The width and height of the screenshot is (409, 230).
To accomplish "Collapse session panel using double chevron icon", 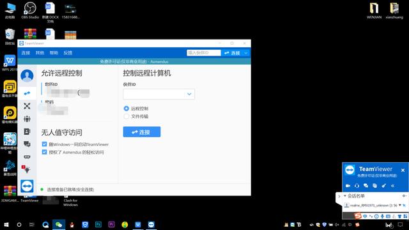I will 392,186.
